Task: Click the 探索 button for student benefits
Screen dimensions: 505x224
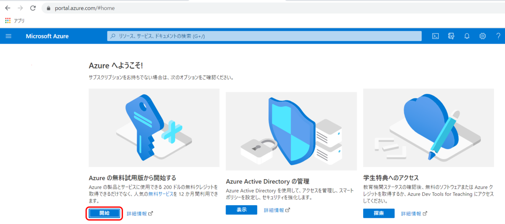Action: (379, 213)
